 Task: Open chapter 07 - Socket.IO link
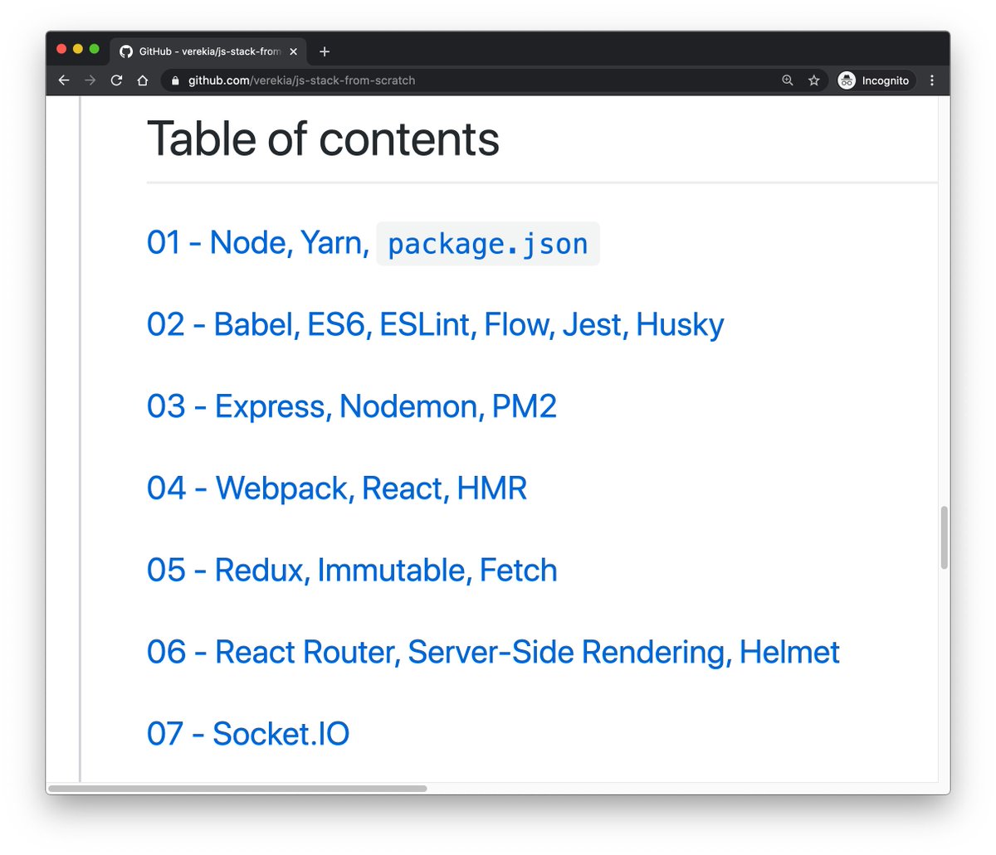pyautogui.click(x=248, y=733)
